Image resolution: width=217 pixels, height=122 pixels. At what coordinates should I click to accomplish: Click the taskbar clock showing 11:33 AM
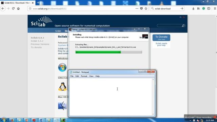pyautogui.click(x=210, y=120)
